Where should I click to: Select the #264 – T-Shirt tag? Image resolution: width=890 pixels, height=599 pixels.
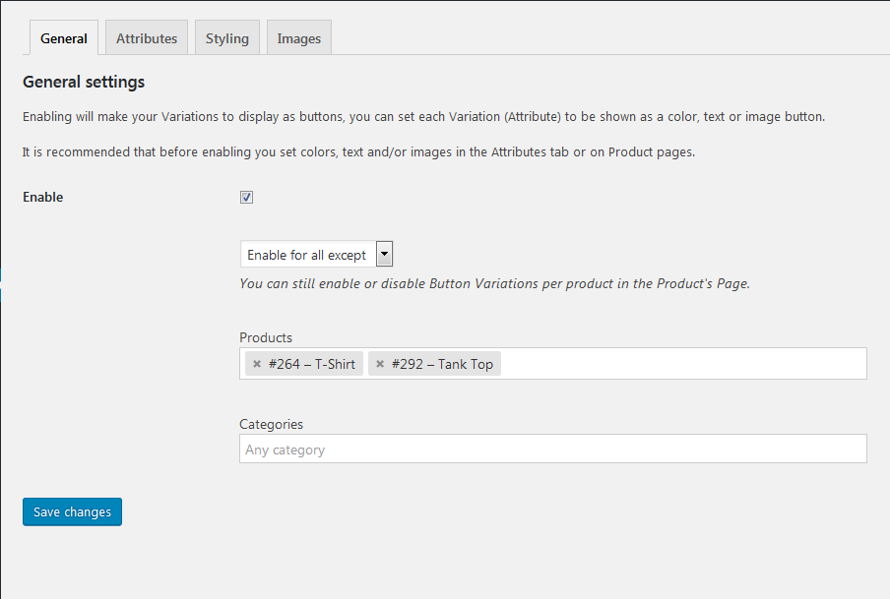point(312,364)
